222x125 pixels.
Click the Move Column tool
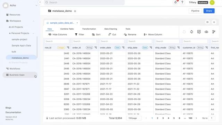click(153, 34)
